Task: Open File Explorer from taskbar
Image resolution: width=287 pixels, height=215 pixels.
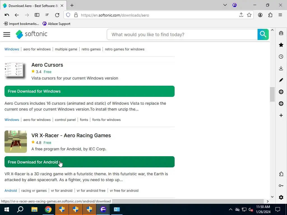Action: click(34, 209)
